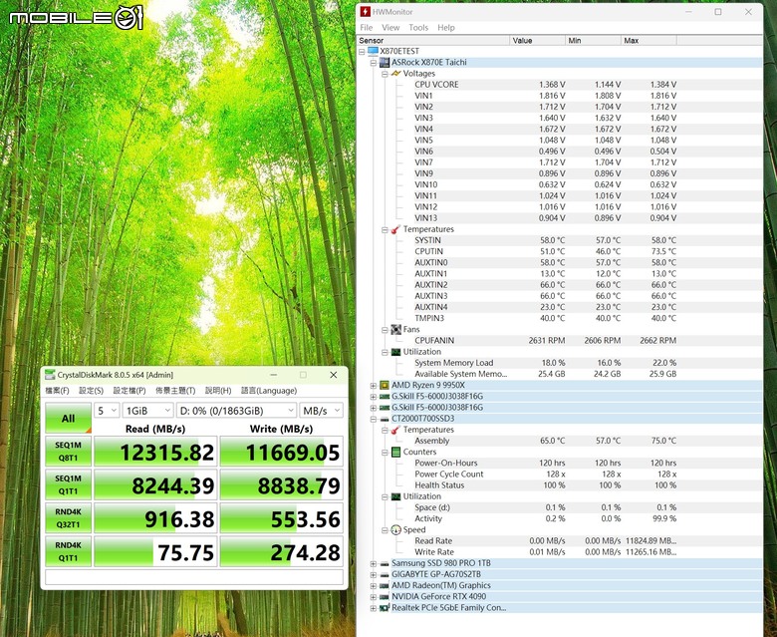Open the 設定檔(P) menu in CrystalDiskMark
The height and width of the screenshot is (637, 777).
(x=129, y=391)
